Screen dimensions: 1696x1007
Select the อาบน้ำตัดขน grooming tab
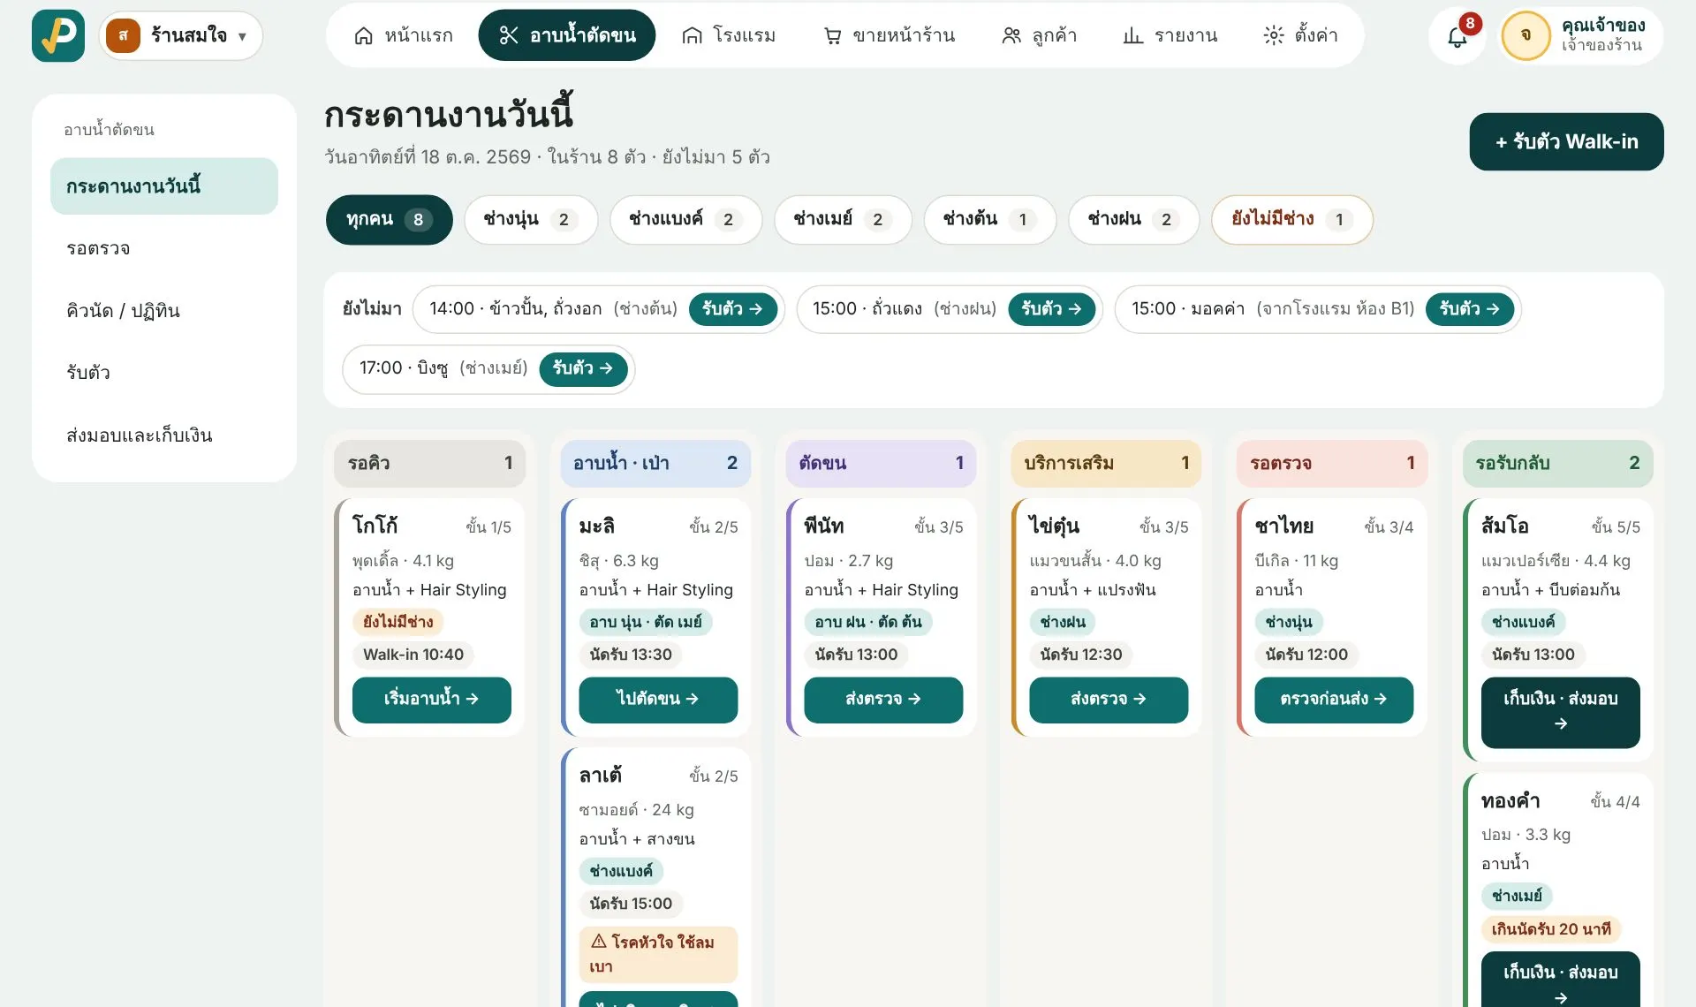[567, 35]
